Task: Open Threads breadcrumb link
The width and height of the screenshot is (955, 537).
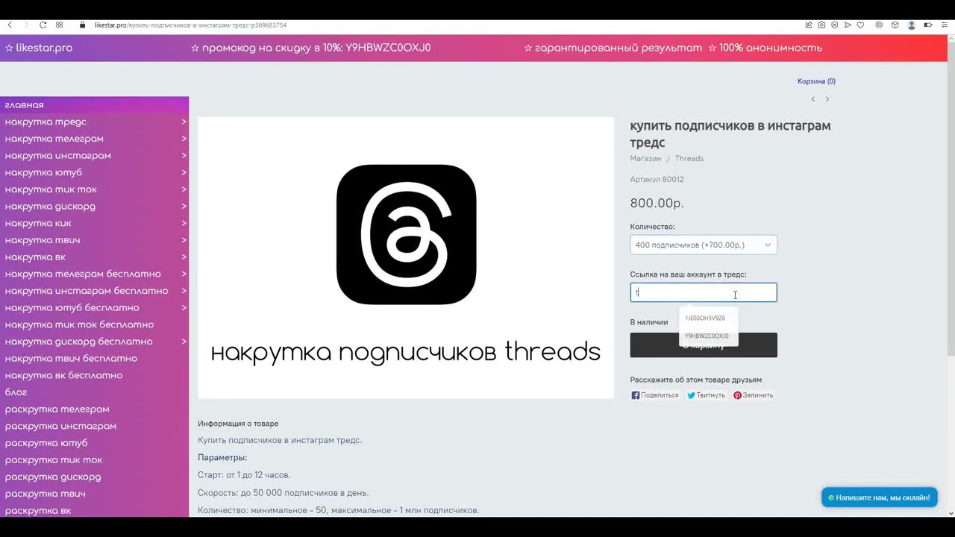Action: click(x=689, y=159)
